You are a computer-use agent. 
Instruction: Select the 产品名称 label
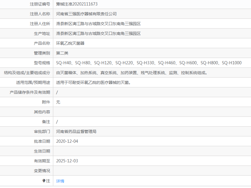pos(42,43)
